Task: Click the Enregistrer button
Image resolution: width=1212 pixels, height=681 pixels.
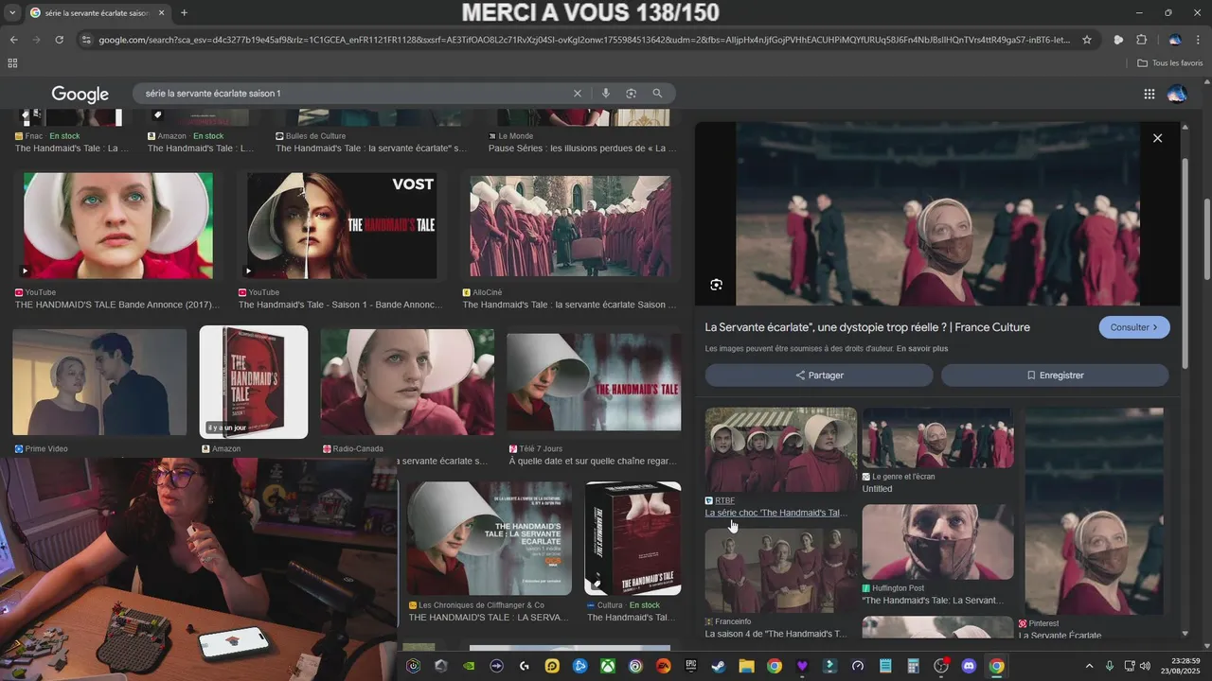Action: 1055,375
